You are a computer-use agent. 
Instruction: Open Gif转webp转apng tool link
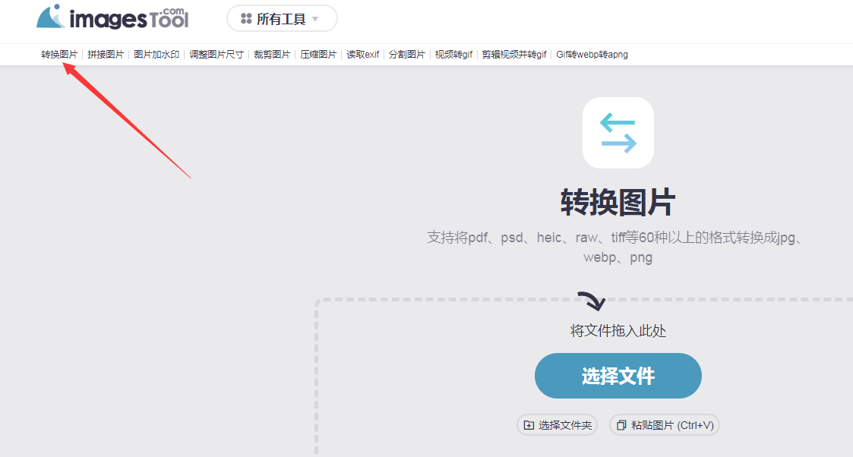coord(592,55)
